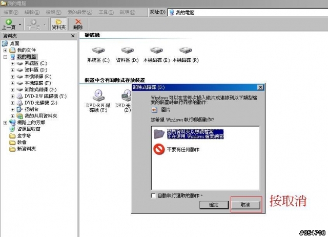Open the 檔案(F) menu
The width and height of the screenshot is (328, 237).
[x=11, y=12]
